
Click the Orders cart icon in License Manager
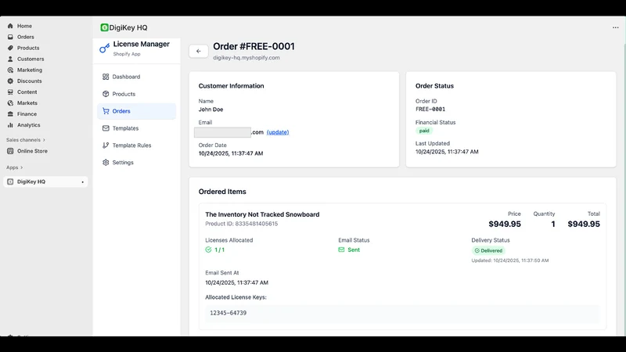(106, 111)
